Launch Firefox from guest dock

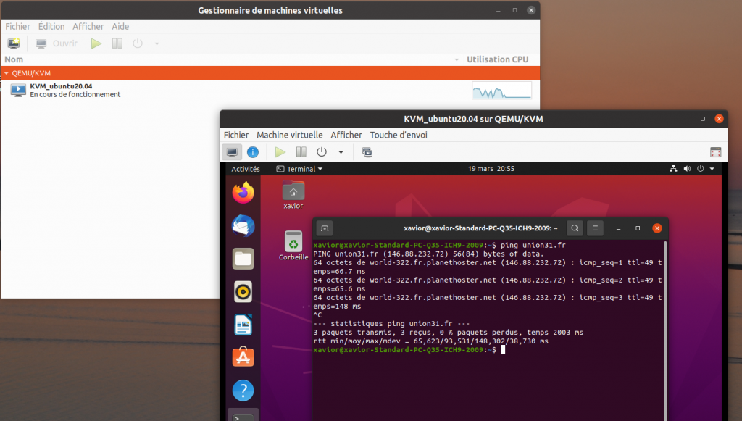click(243, 193)
